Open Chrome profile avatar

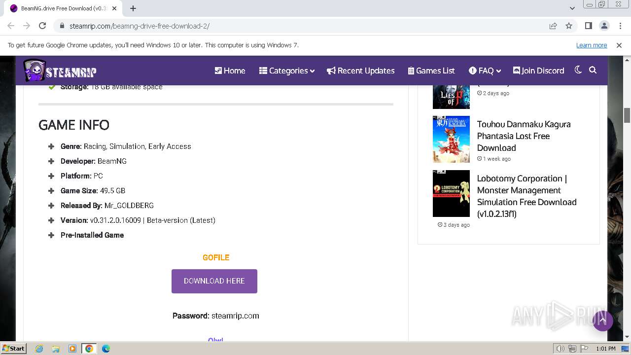(x=604, y=26)
